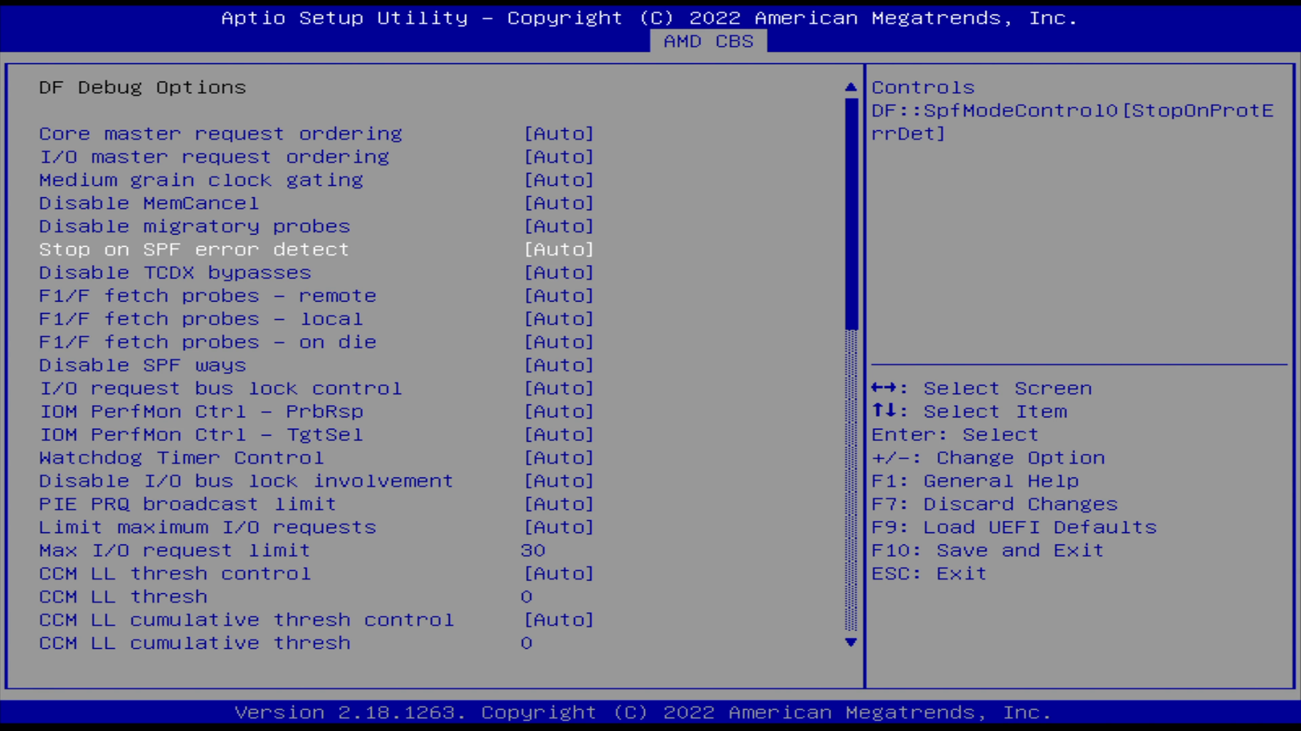Select Disable SPF ways option

click(143, 366)
